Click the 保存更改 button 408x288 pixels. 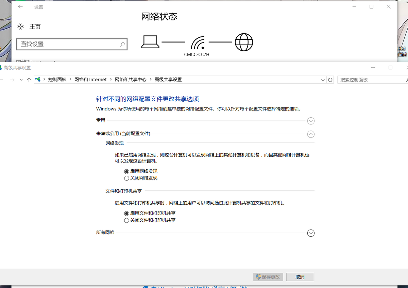pyautogui.click(x=268, y=277)
